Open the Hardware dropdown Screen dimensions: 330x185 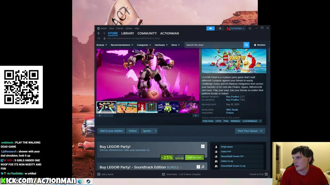[x=161, y=45]
